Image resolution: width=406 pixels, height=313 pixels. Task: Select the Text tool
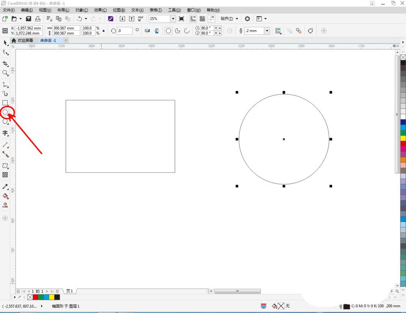[x=5, y=133]
